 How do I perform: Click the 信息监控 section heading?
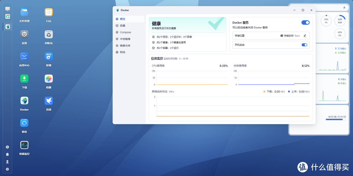157,58
